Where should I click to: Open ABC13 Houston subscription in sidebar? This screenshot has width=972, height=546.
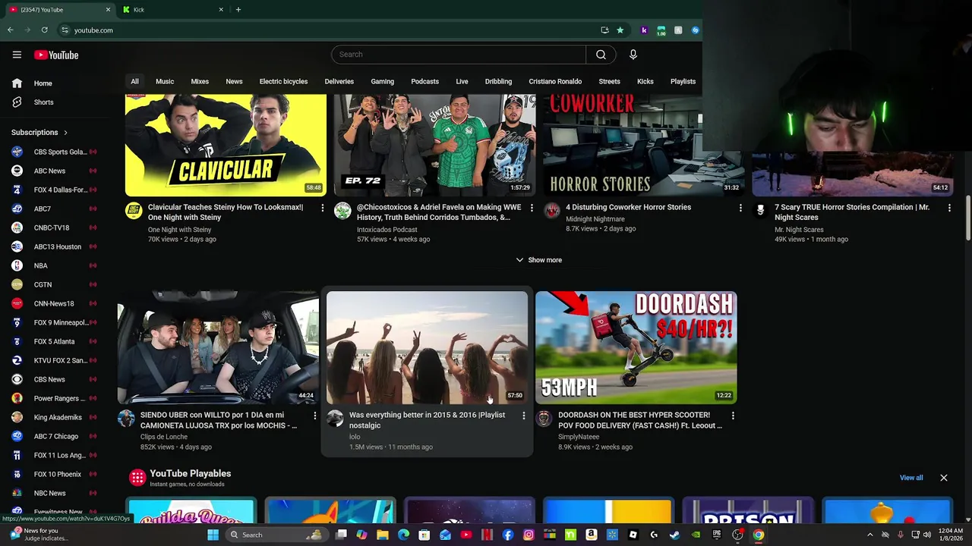click(53, 246)
